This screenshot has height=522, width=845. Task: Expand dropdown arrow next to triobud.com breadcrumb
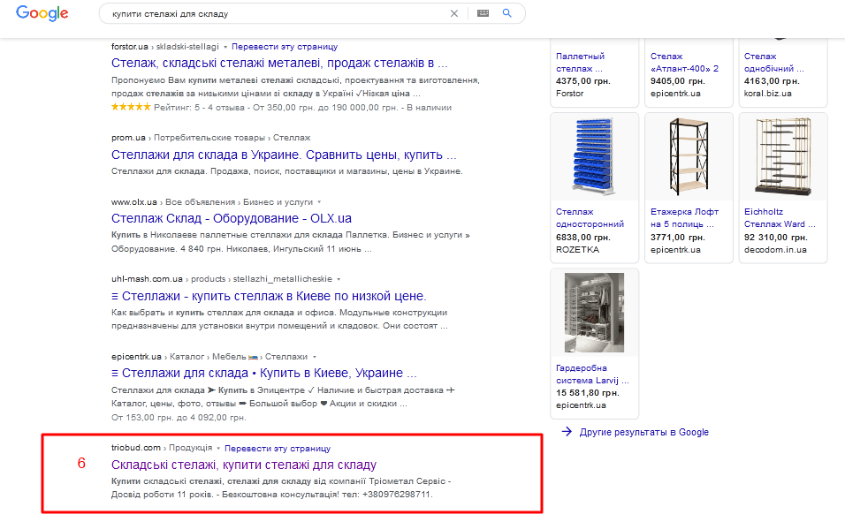tap(218, 448)
